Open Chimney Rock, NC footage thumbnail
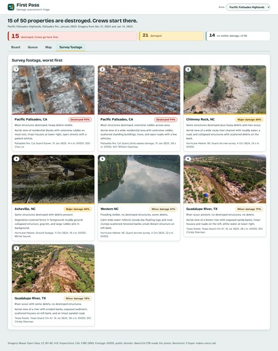 225,90
